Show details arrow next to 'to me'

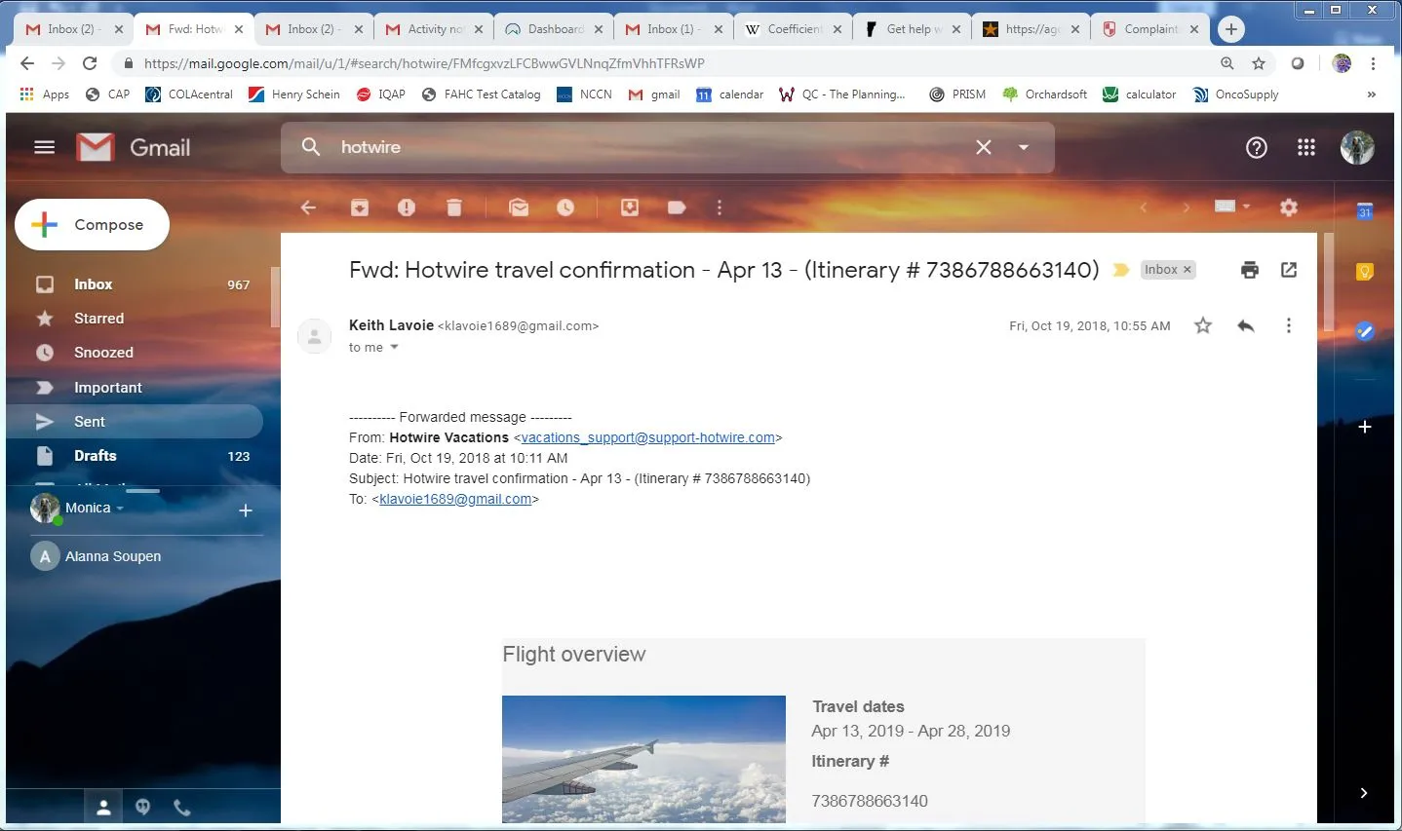pyautogui.click(x=395, y=348)
